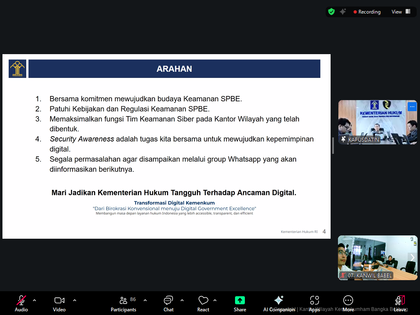The height and width of the screenshot is (315, 420).
Task: Open the View menu
Action: (396, 11)
